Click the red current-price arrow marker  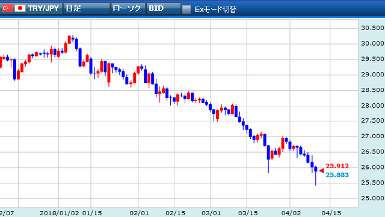click(x=321, y=170)
